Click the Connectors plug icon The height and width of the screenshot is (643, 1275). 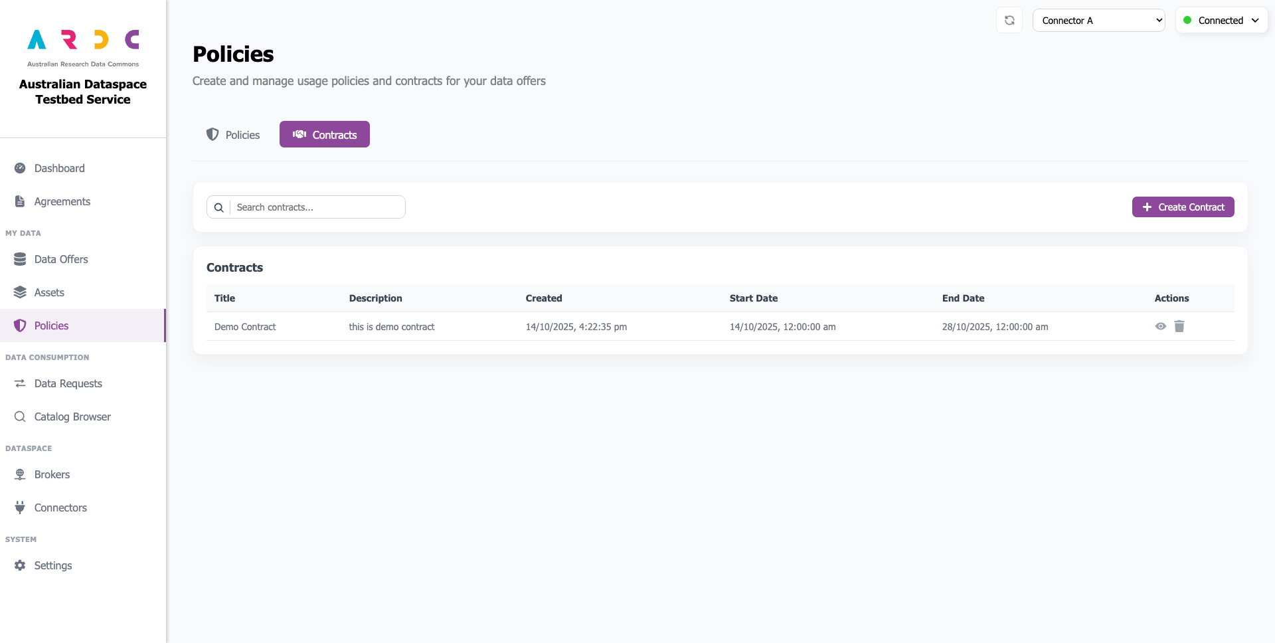[x=20, y=507]
